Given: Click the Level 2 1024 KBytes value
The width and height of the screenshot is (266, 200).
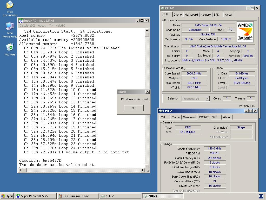Looking at the screenshot, I should (x=242, y=83).
